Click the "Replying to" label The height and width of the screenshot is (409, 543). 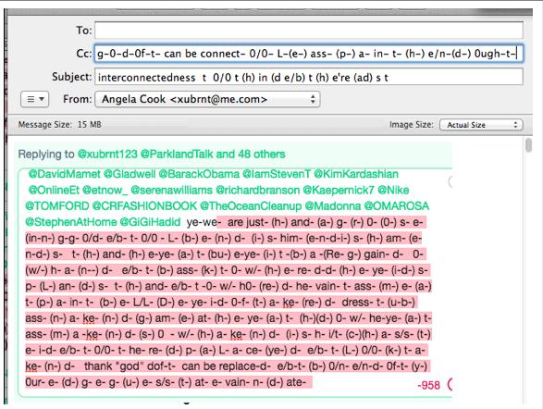coord(46,154)
